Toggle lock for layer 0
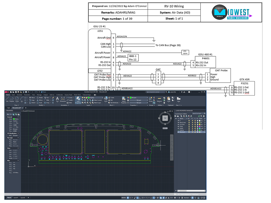This screenshot has height=203, width=271. [195, 121]
